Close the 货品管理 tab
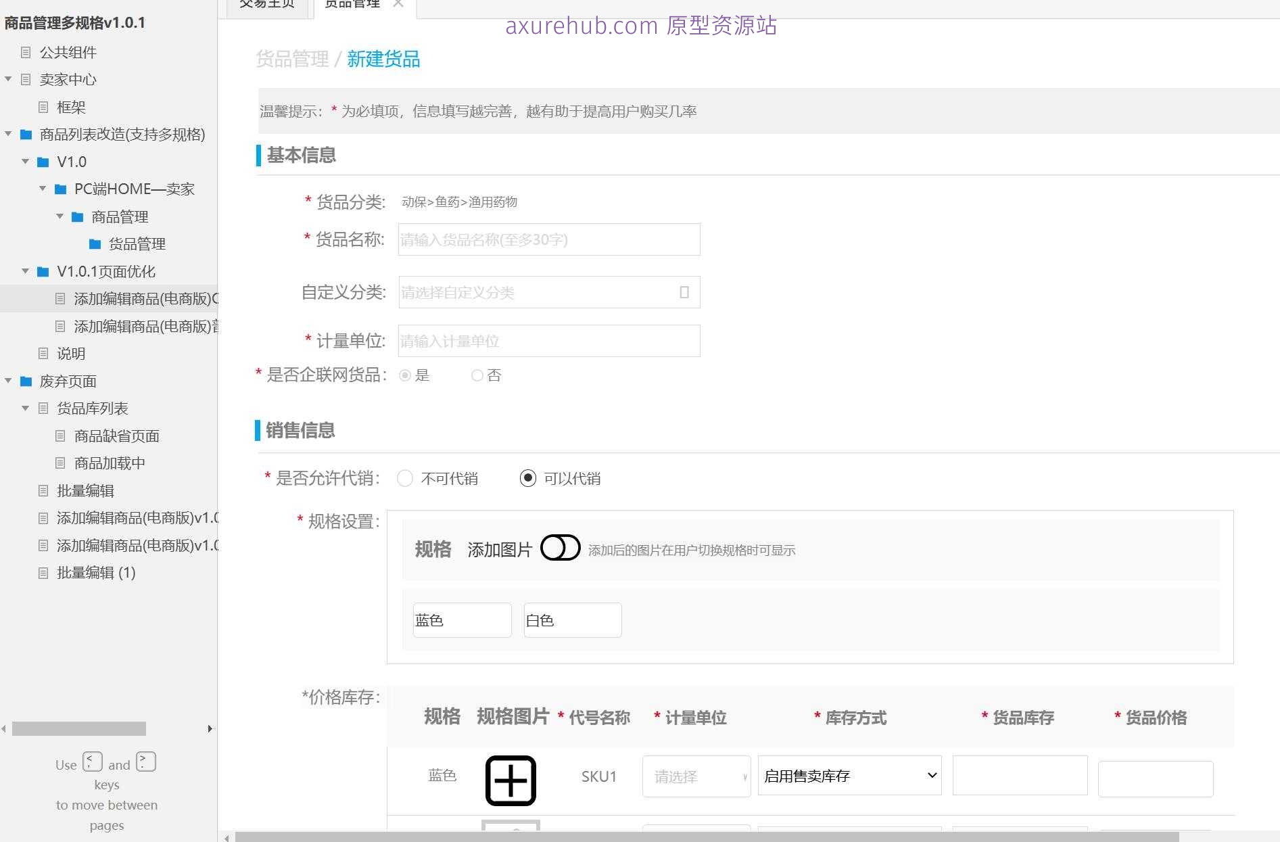 pos(398,3)
